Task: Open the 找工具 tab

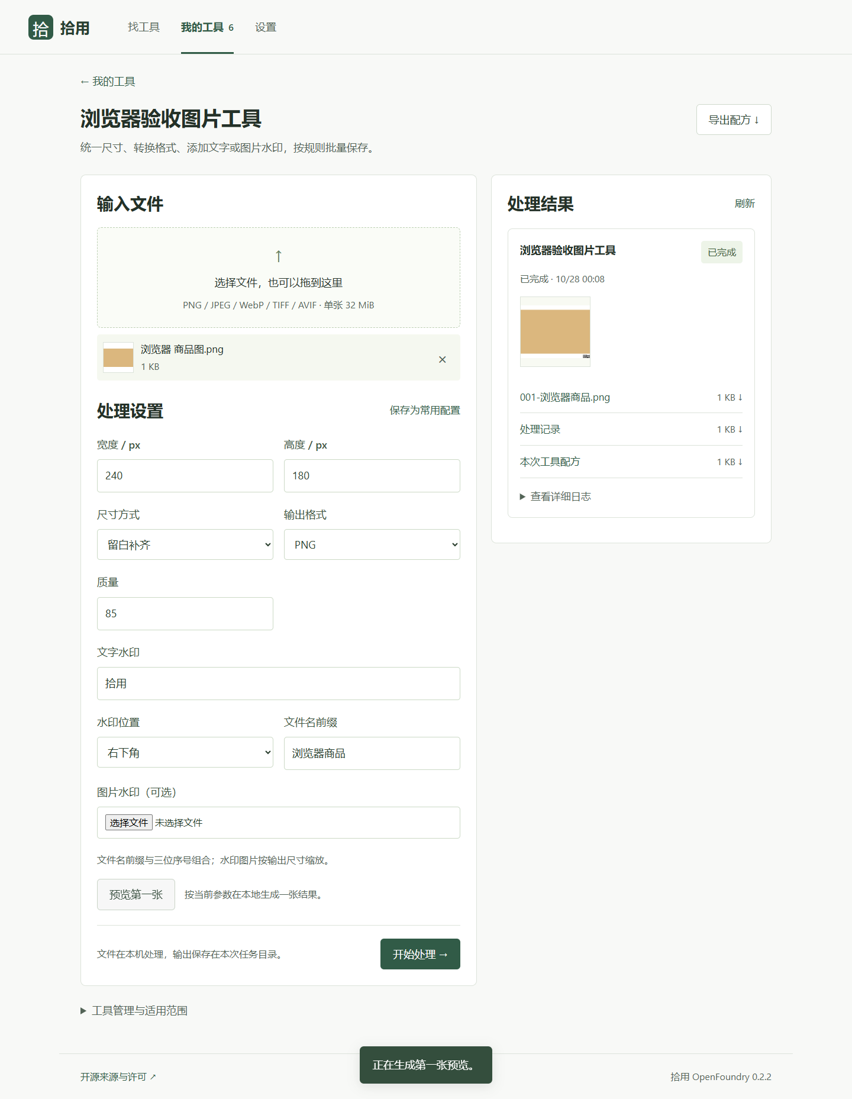Action: tap(144, 27)
